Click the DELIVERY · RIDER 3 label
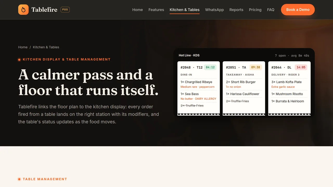This screenshot has width=333, height=187. [x=285, y=75]
